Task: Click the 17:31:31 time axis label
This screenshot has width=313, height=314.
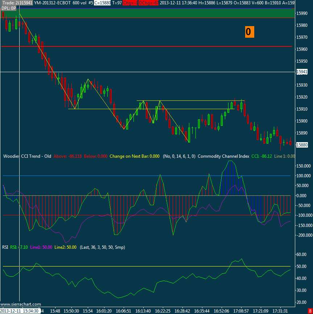Action: point(280,311)
